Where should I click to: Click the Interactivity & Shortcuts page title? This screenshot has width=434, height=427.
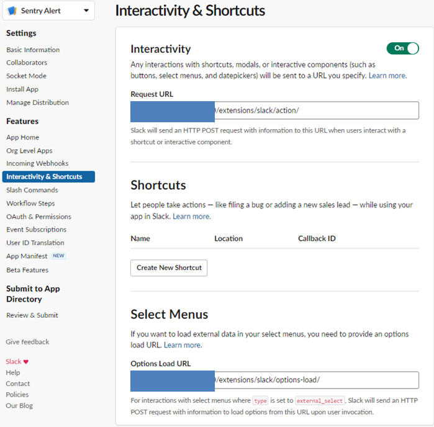[190, 11]
